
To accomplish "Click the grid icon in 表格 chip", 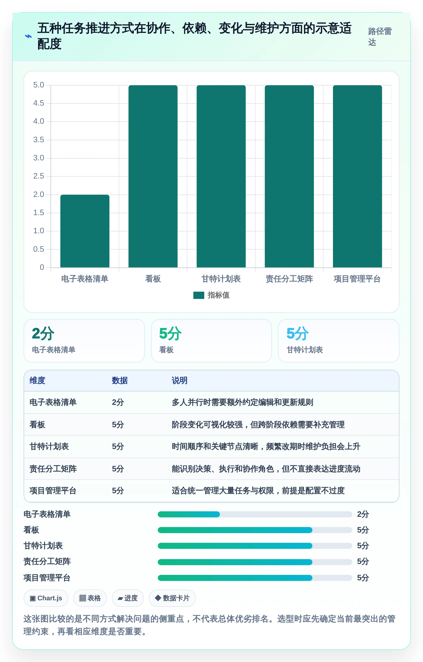I will [82, 598].
